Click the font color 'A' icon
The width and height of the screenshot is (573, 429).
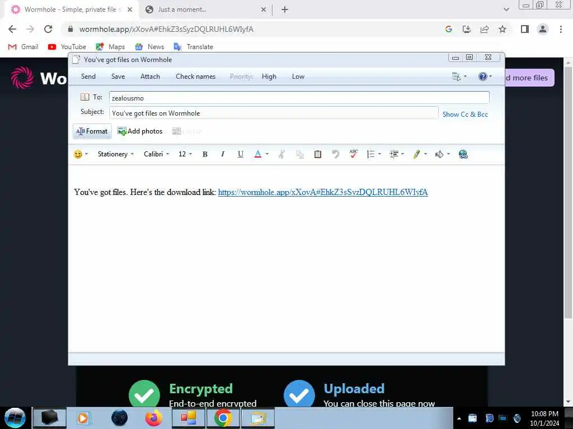tap(257, 154)
